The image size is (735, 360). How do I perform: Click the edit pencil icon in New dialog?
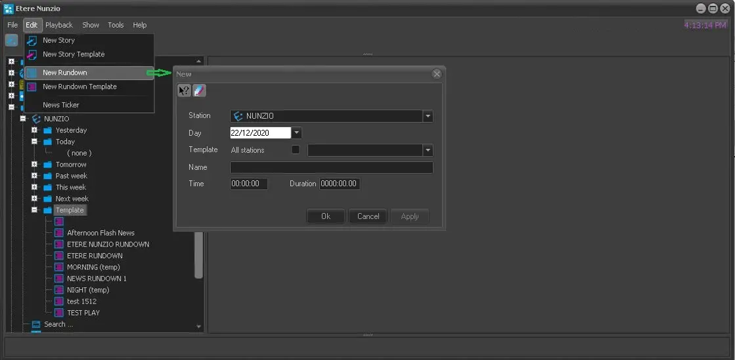click(200, 90)
